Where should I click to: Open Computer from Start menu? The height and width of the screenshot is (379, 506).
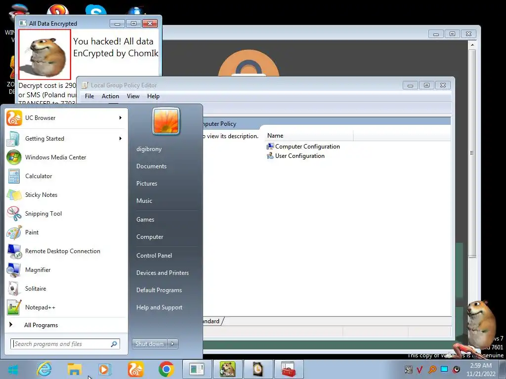150,237
